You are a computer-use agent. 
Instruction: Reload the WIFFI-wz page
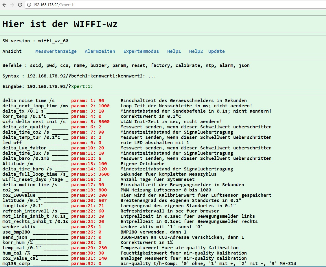click(20, 5)
